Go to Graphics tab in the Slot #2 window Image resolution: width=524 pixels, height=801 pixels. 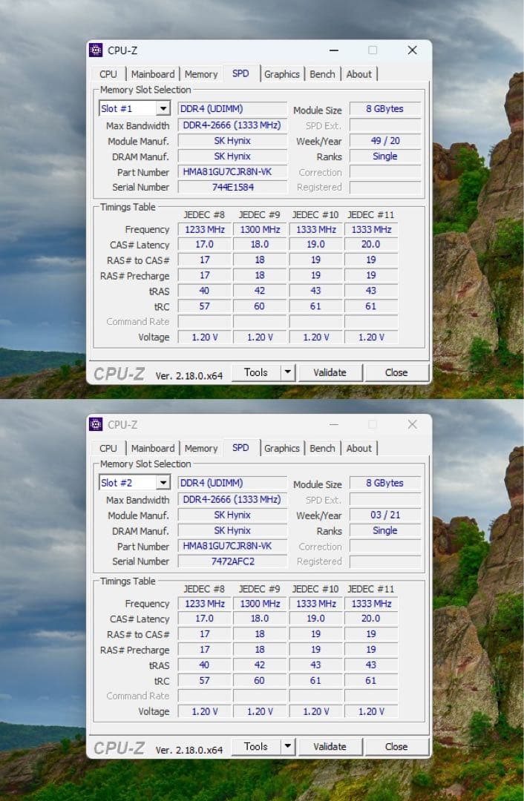[x=282, y=448]
